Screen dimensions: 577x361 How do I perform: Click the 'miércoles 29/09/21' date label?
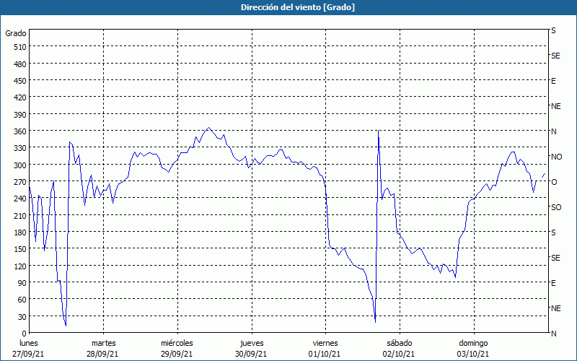[x=177, y=349]
